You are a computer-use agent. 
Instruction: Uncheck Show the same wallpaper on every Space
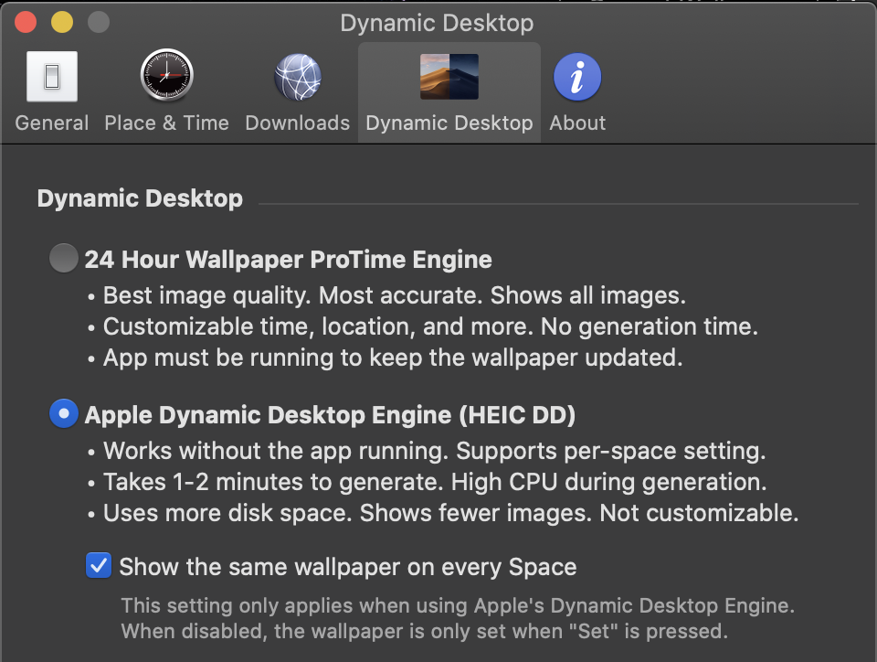click(99, 565)
